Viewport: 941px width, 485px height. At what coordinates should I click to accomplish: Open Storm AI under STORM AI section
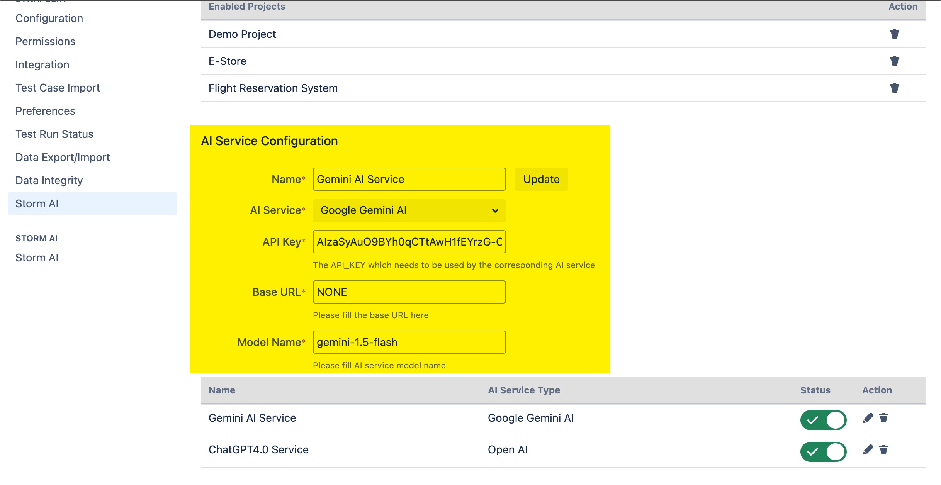point(37,258)
